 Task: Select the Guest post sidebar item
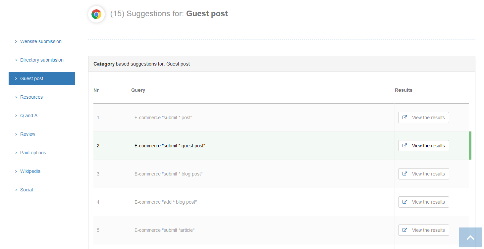click(31, 78)
